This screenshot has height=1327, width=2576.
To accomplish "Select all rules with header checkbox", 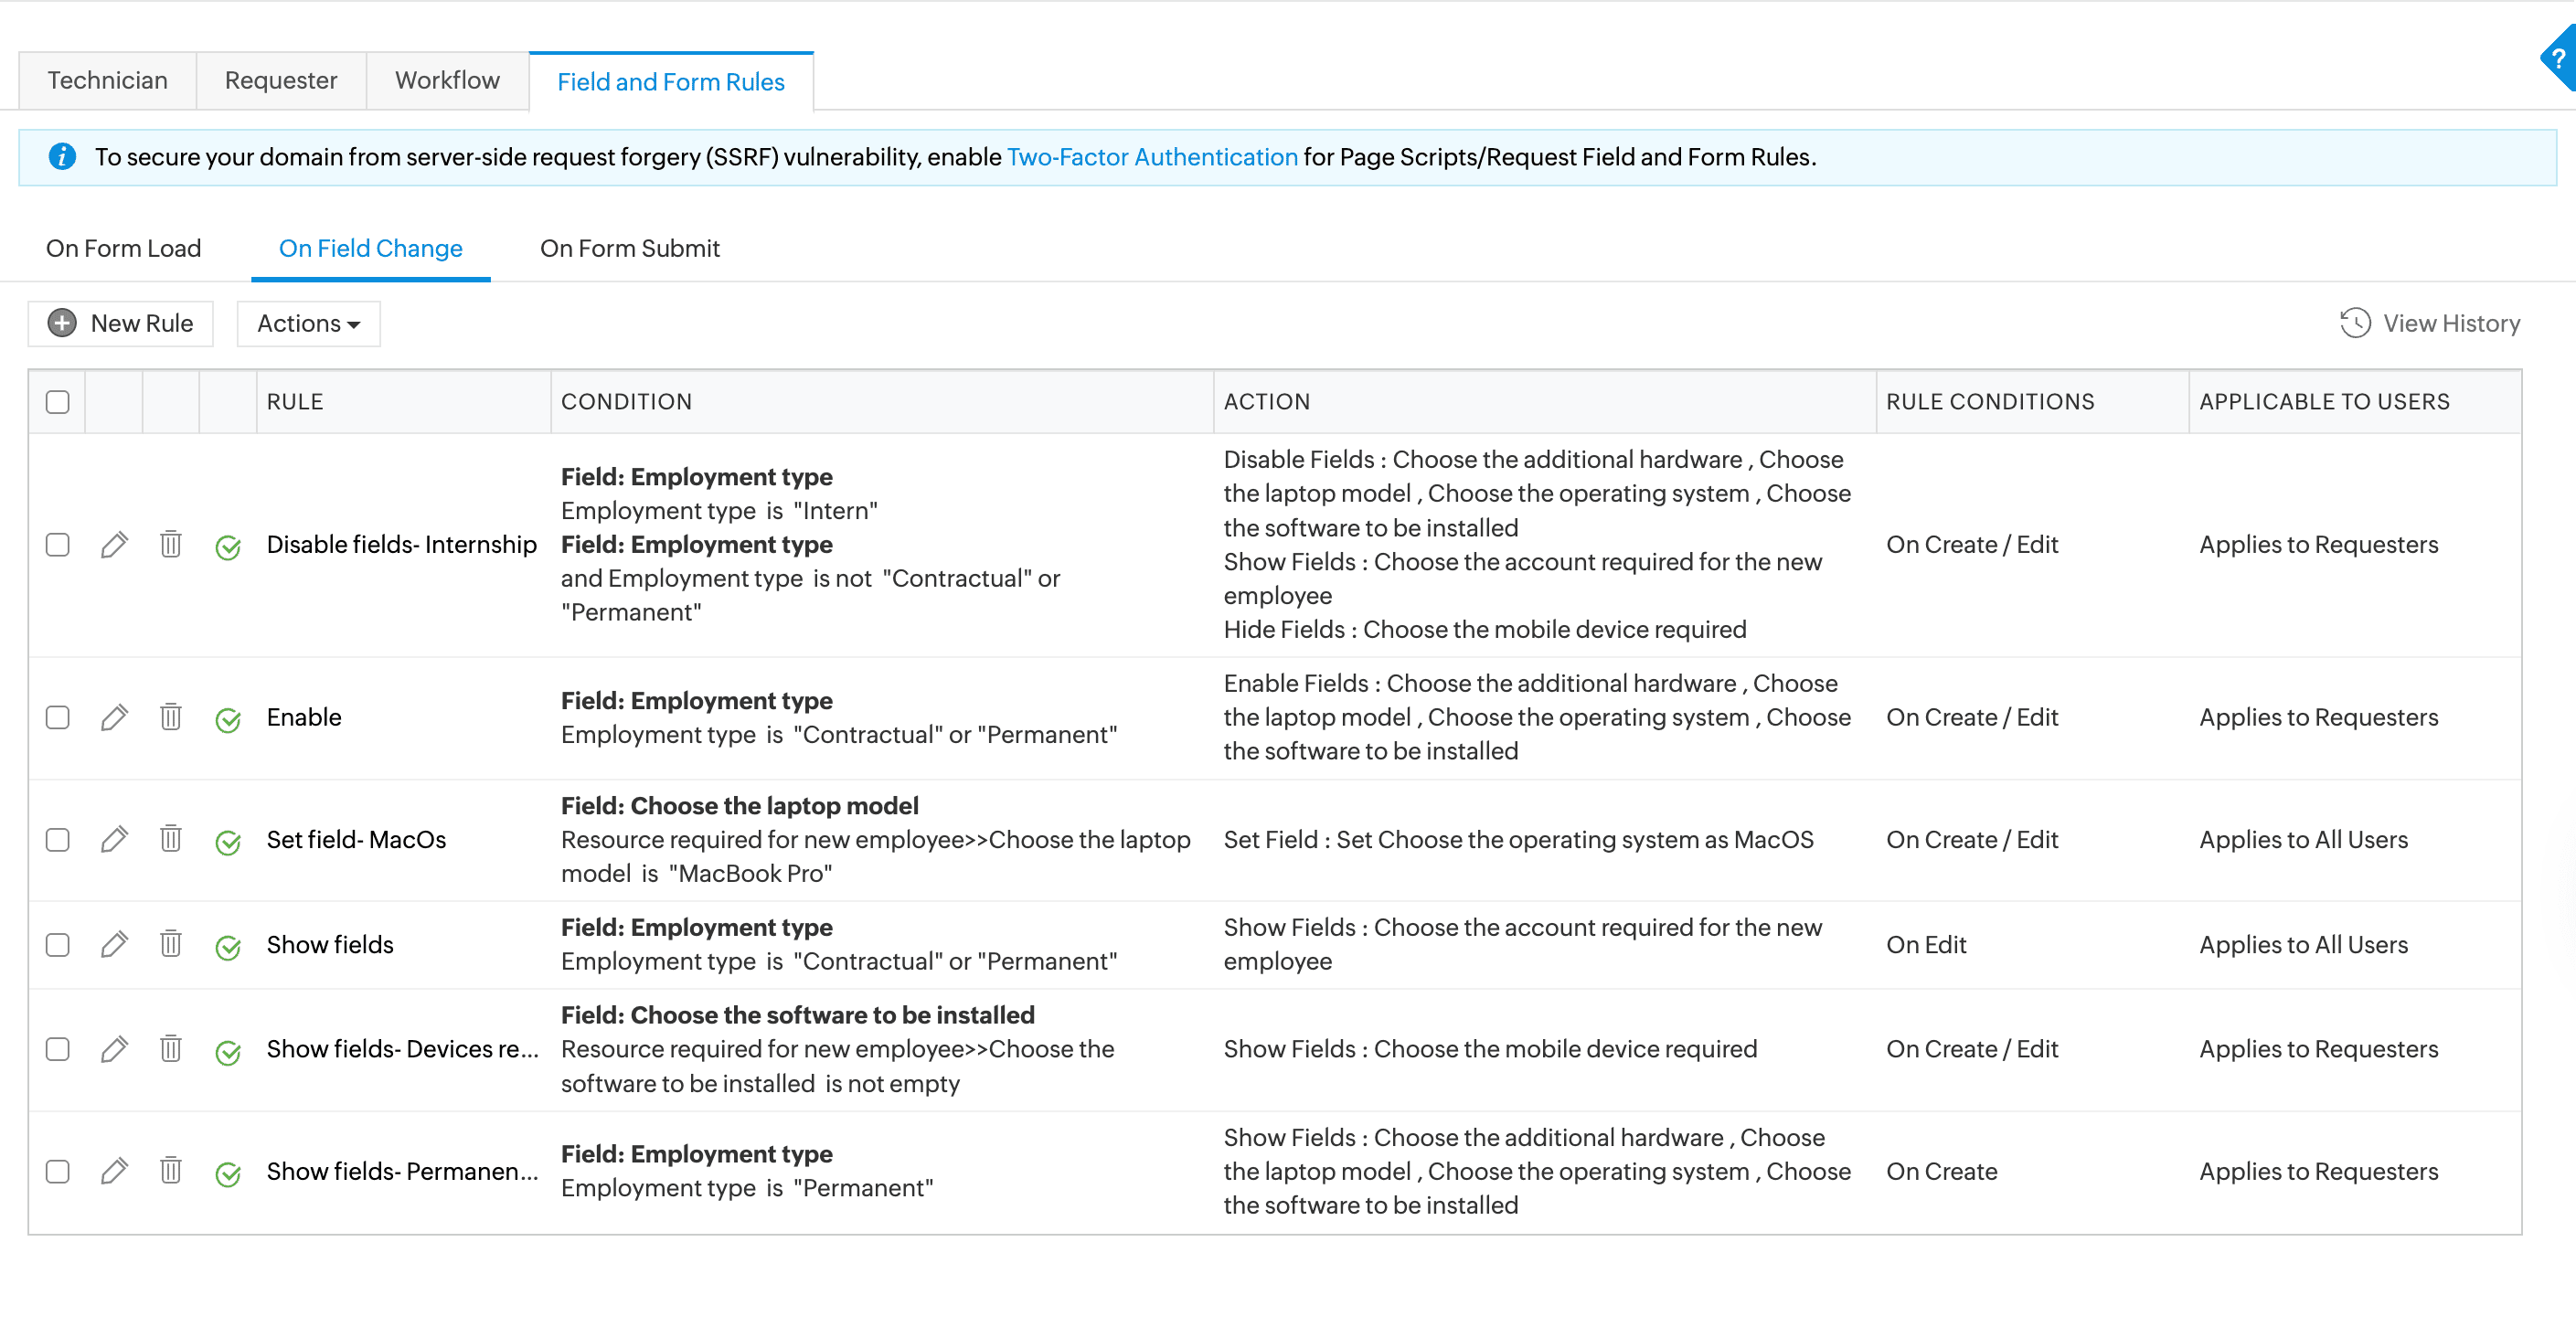I will coord(57,402).
